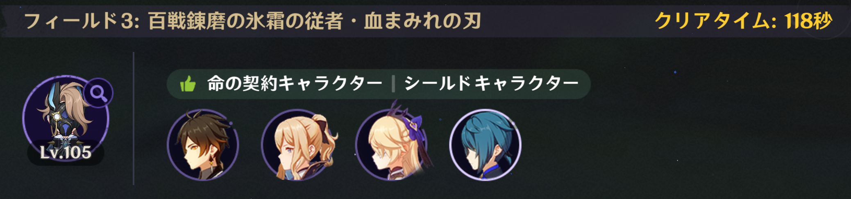The height and width of the screenshot is (199, 851).
Task: Click the green thumbs-up recommendation icon
Action: [x=188, y=84]
